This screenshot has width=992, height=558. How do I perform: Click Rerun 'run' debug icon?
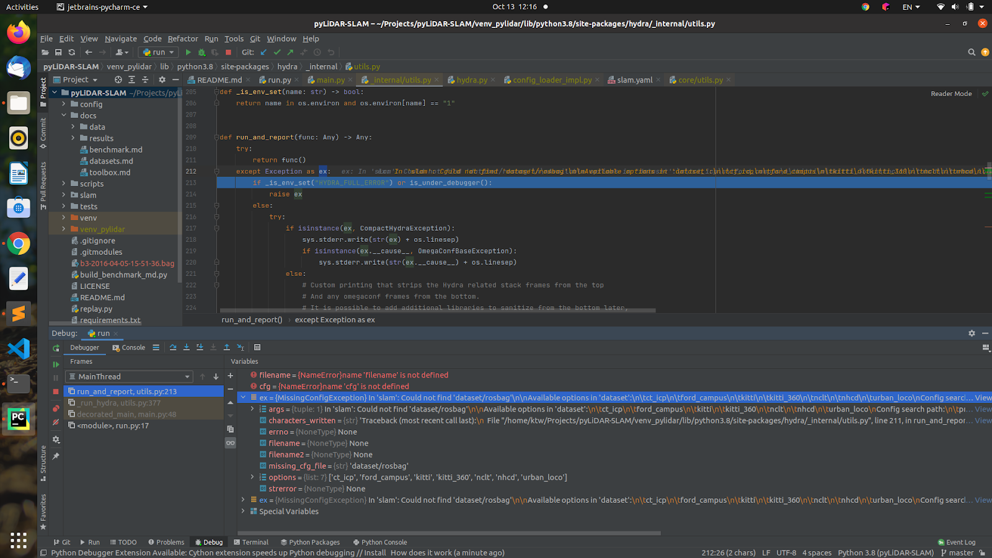[x=56, y=348]
